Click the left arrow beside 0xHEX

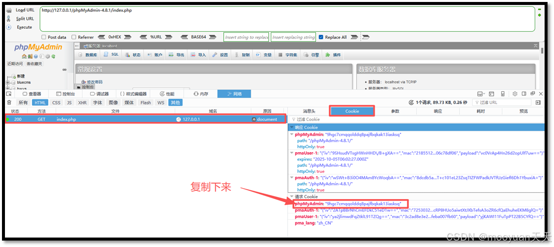[x=101, y=37]
